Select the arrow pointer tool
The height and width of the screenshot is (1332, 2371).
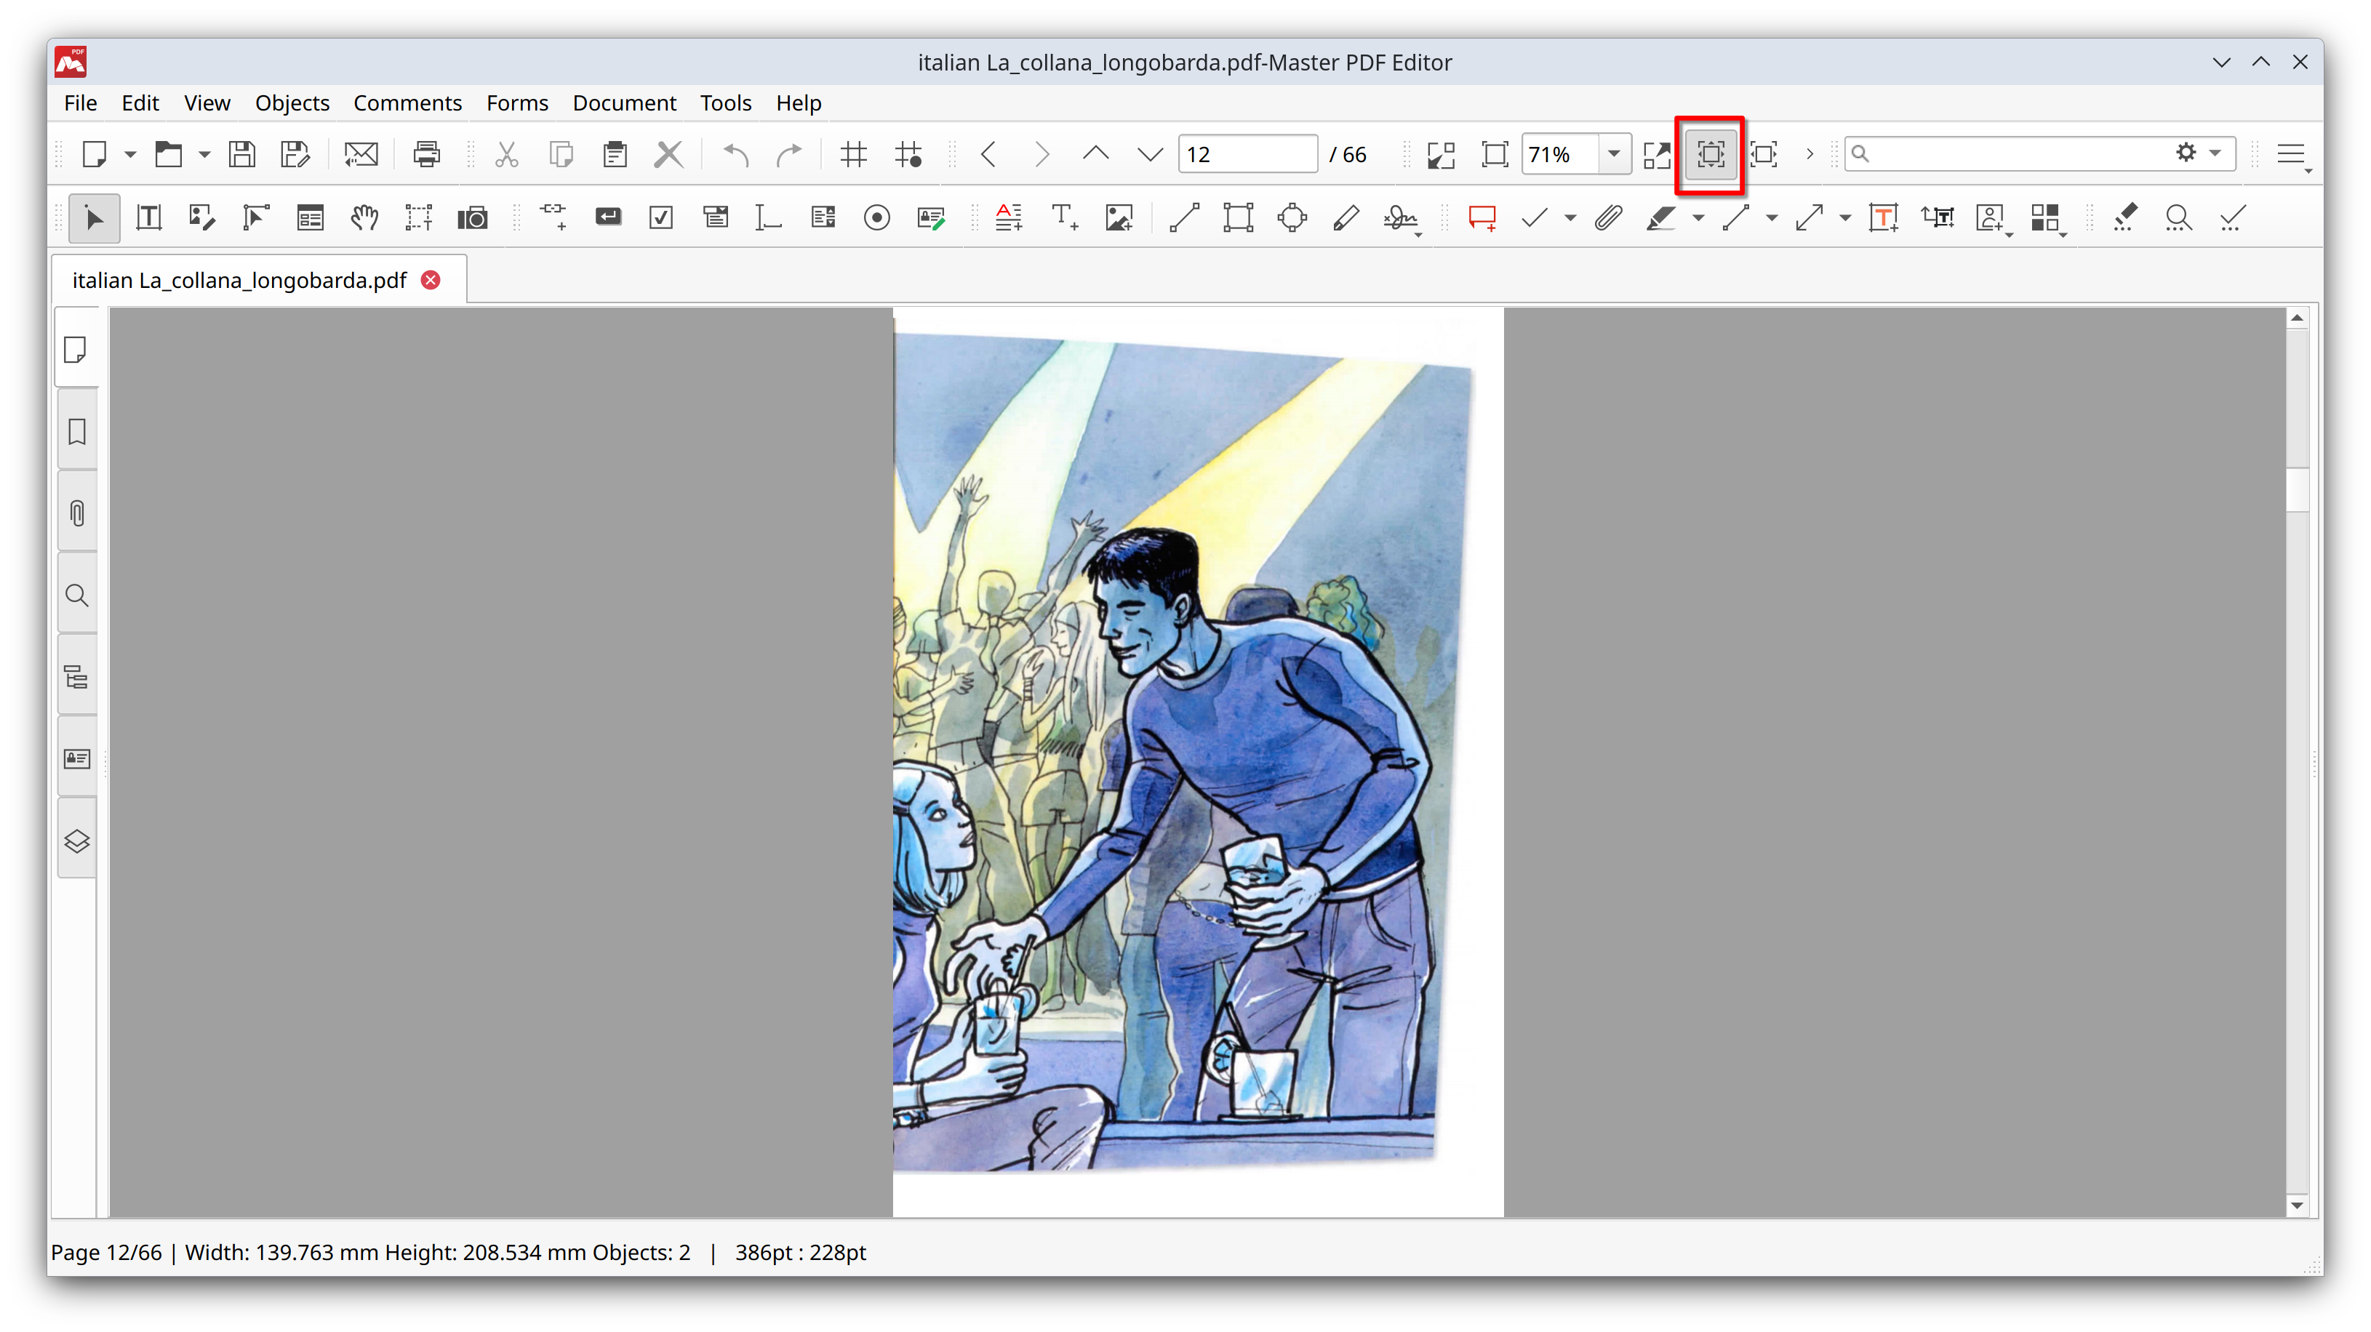(94, 218)
